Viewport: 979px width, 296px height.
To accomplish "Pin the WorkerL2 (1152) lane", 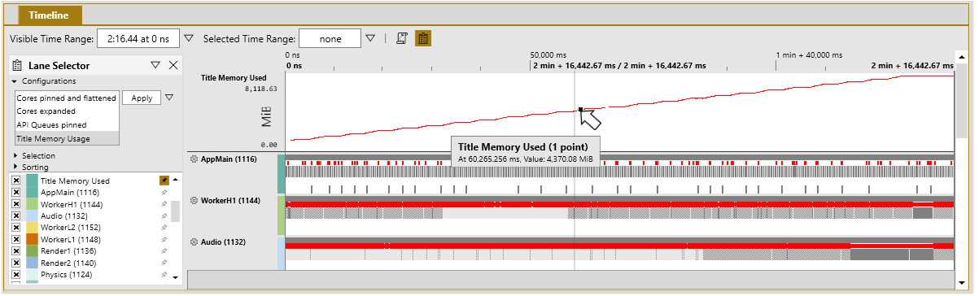I will click(164, 228).
